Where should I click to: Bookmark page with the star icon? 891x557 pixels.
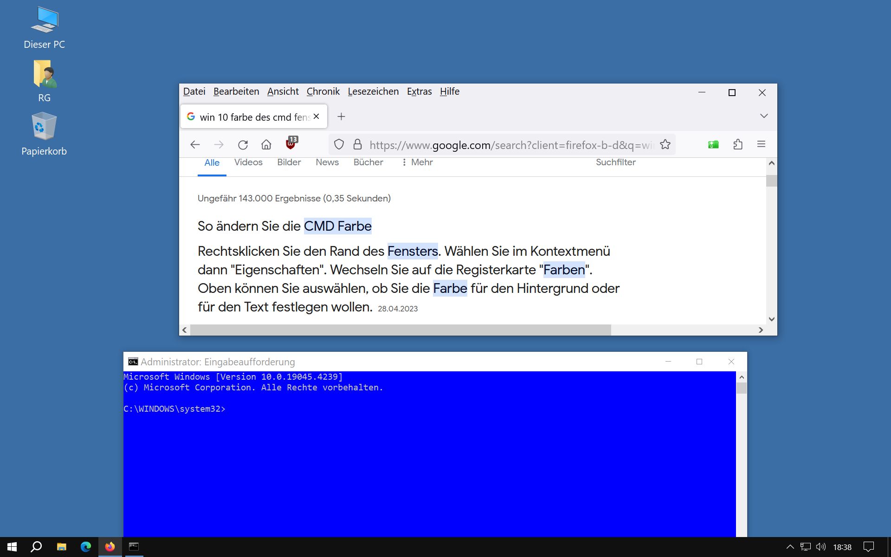pos(665,145)
